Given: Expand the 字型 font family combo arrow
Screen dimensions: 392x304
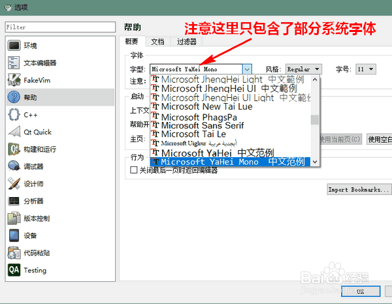Looking at the screenshot, I should [247, 69].
